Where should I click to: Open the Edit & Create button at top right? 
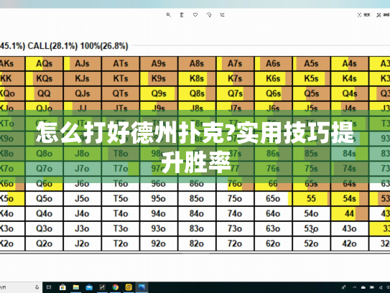383,15
